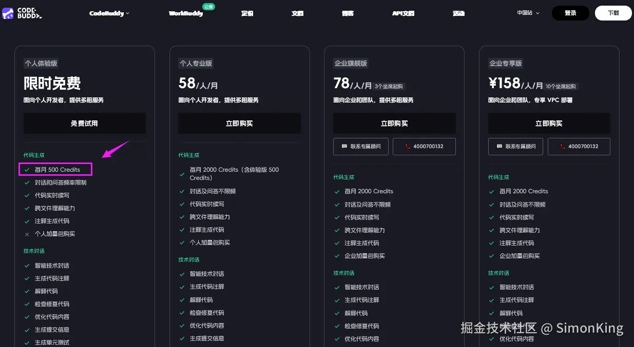Open the 文档 docs menu item

coord(298,13)
